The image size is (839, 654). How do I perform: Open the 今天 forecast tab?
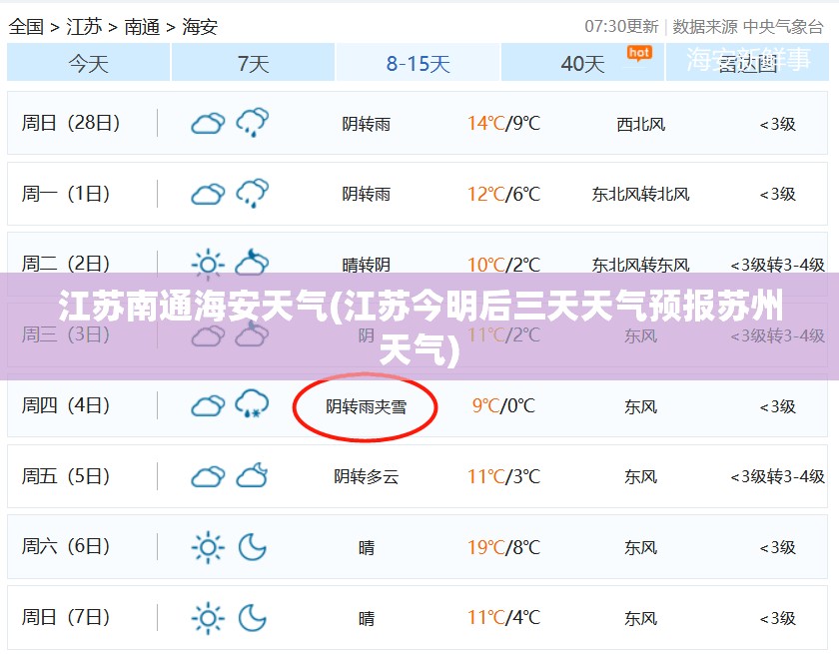tap(88, 63)
